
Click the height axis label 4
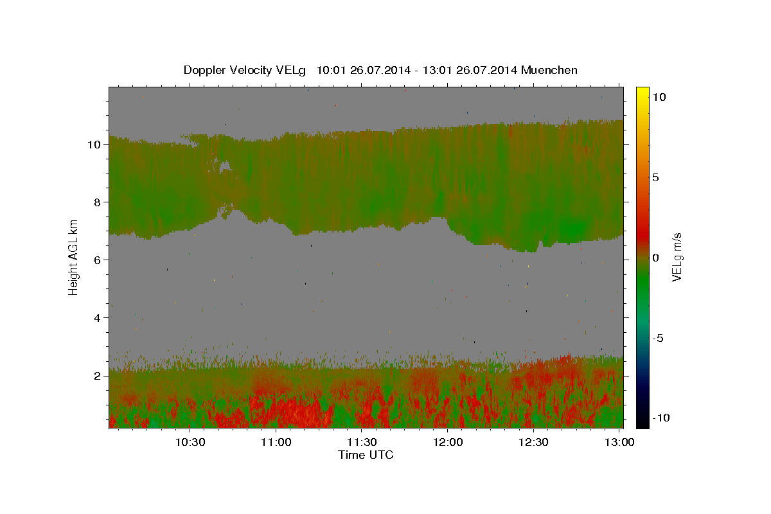coord(98,317)
